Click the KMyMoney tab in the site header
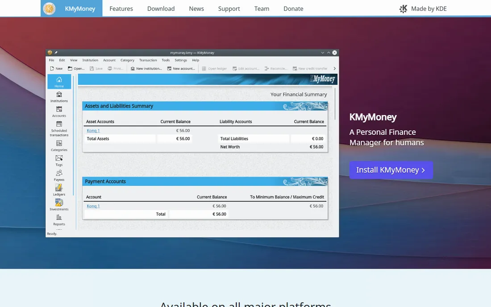 click(71, 8)
